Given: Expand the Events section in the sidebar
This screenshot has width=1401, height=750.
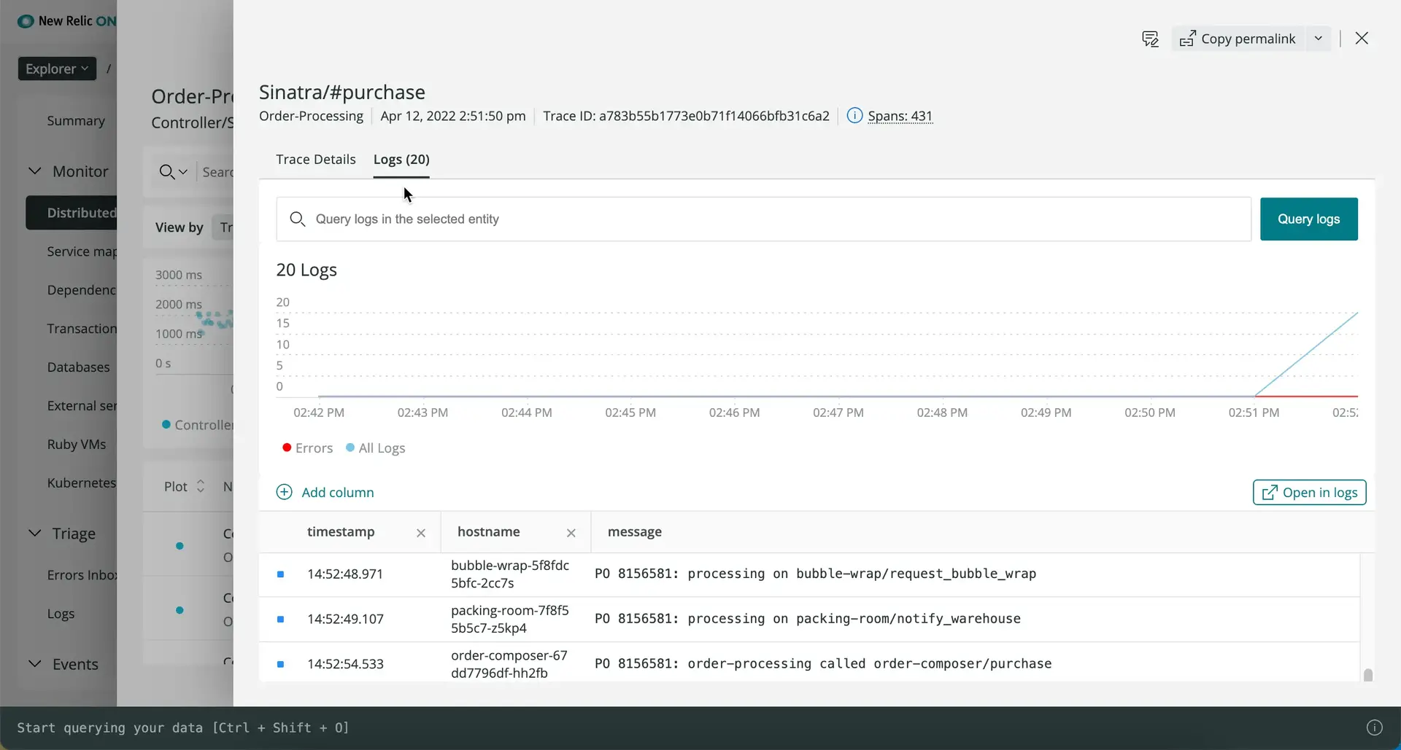Looking at the screenshot, I should (x=34, y=664).
